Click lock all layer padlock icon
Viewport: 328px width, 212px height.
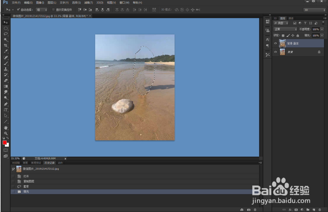pyautogui.click(x=298, y=35)
